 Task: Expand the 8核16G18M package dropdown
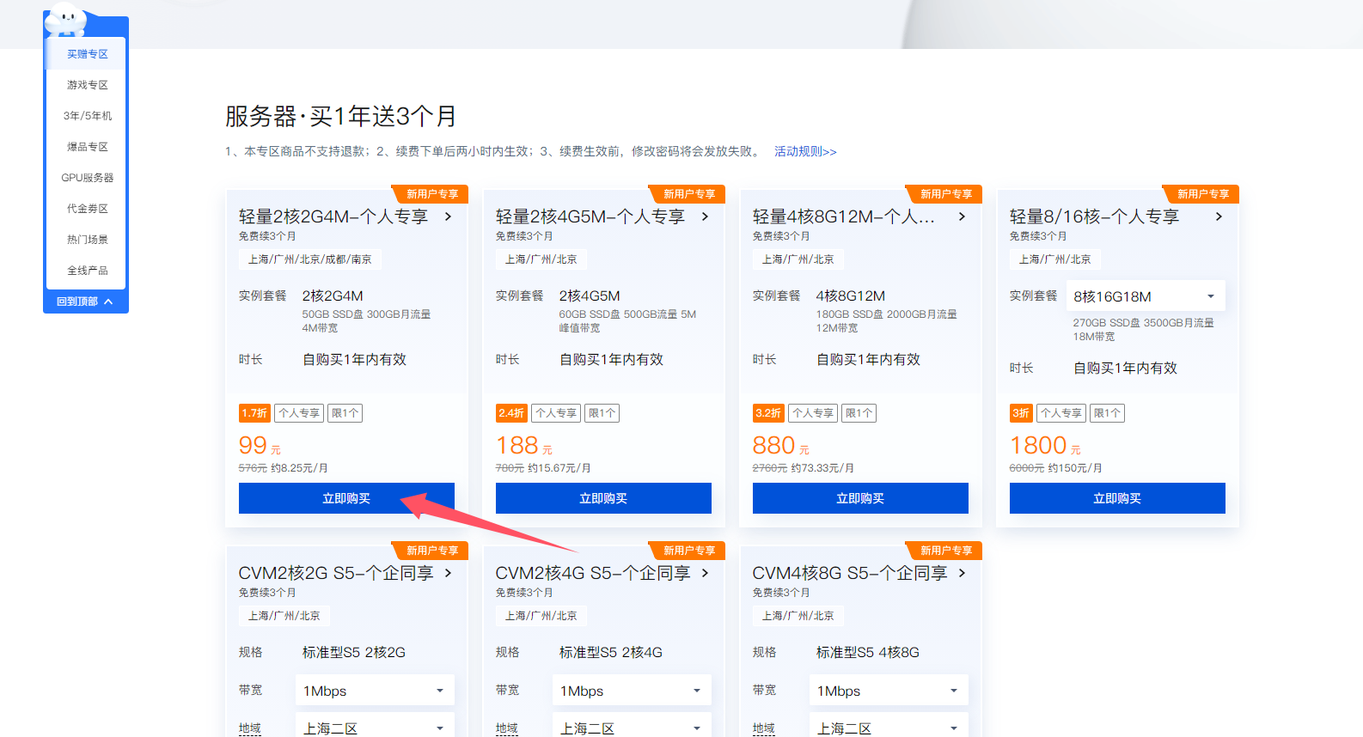pyautogui.click(x=1146, y=296)
